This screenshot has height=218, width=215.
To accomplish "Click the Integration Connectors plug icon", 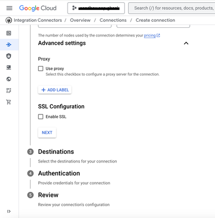I will (9, 20).
